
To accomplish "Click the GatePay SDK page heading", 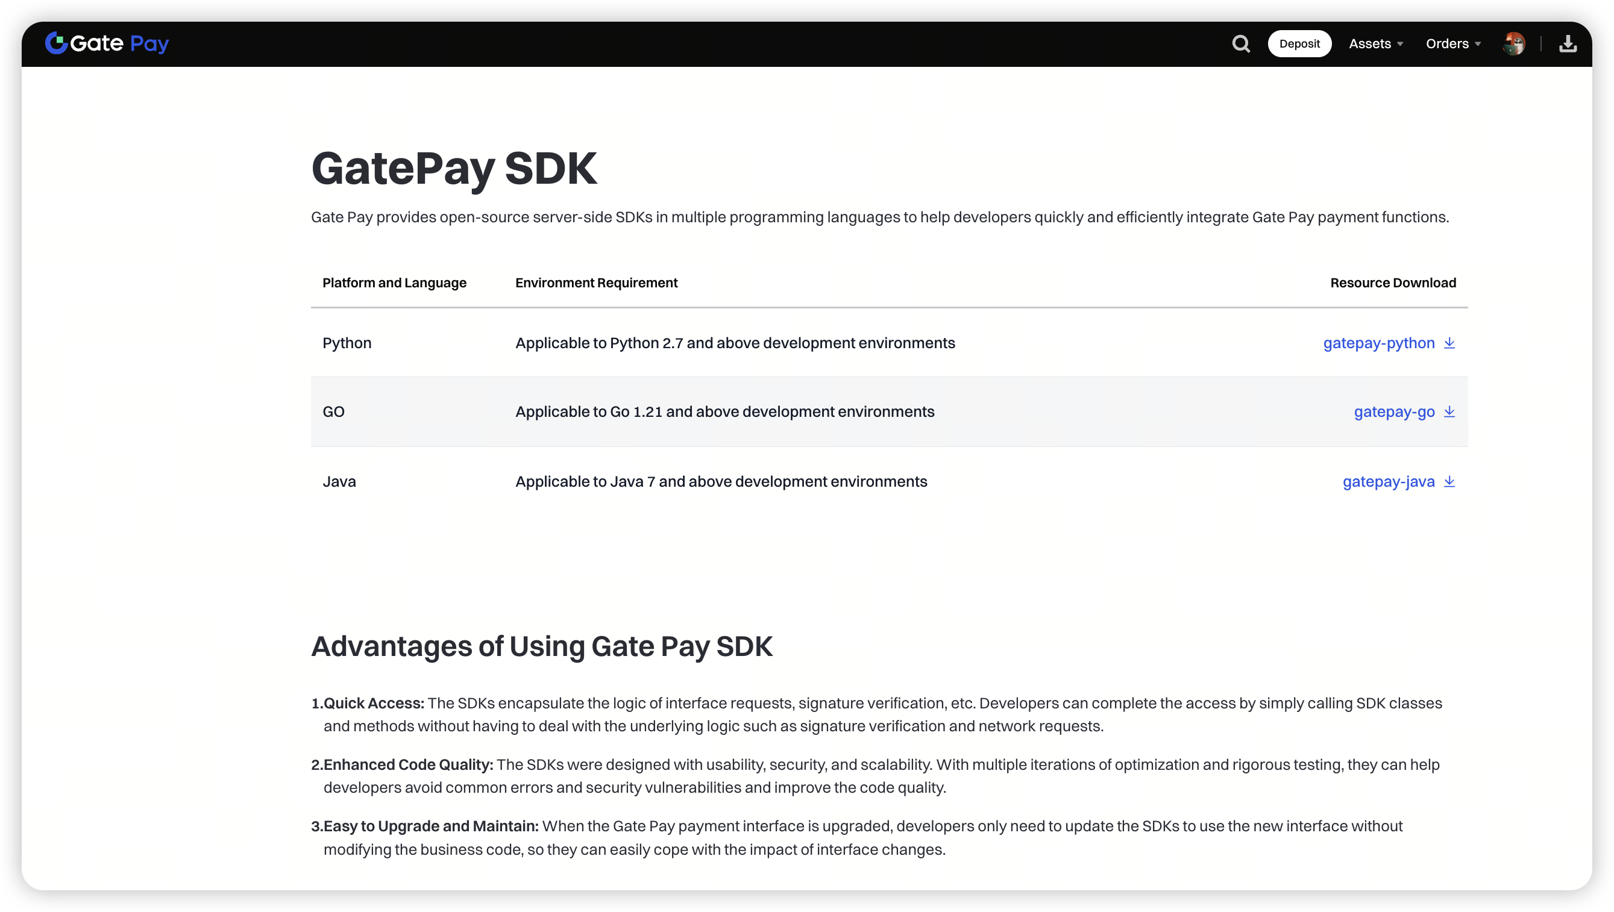I will pyautogui.click(x=454, y=168).
